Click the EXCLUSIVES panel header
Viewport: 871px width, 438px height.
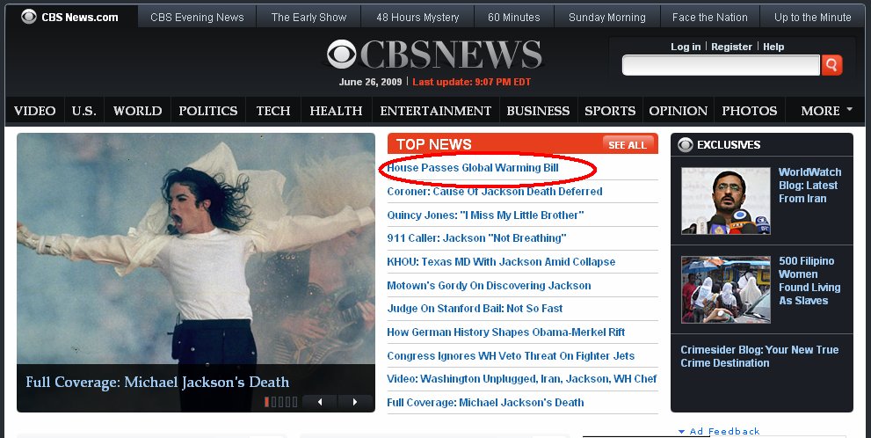(761, 144)
